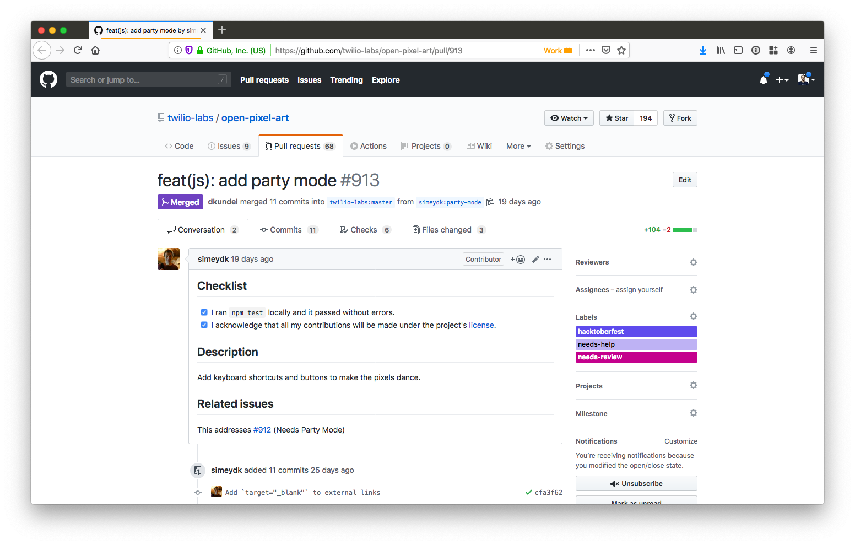
Task: Open commit cfa3f62 hash
Action: (x=549, y=493)
